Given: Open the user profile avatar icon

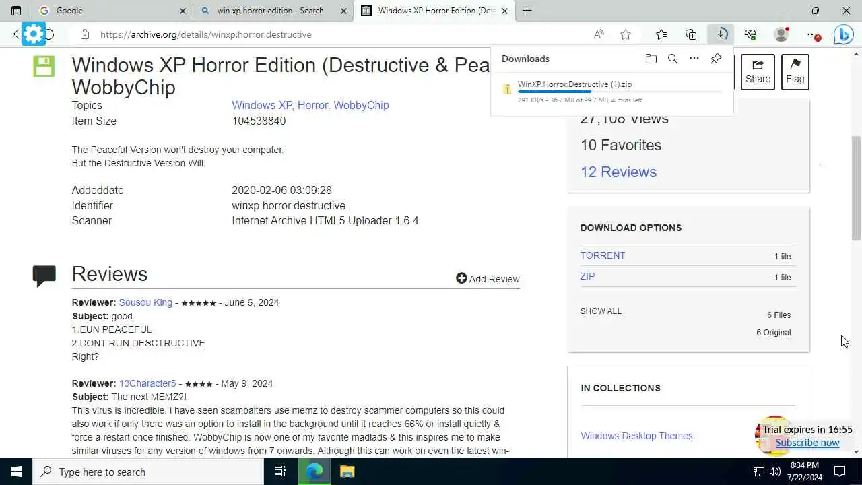Looking at the screenshot, I should pos(781,34).
